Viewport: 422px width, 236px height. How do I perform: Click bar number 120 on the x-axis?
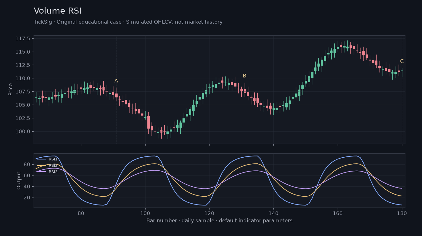tap(209, 213)
